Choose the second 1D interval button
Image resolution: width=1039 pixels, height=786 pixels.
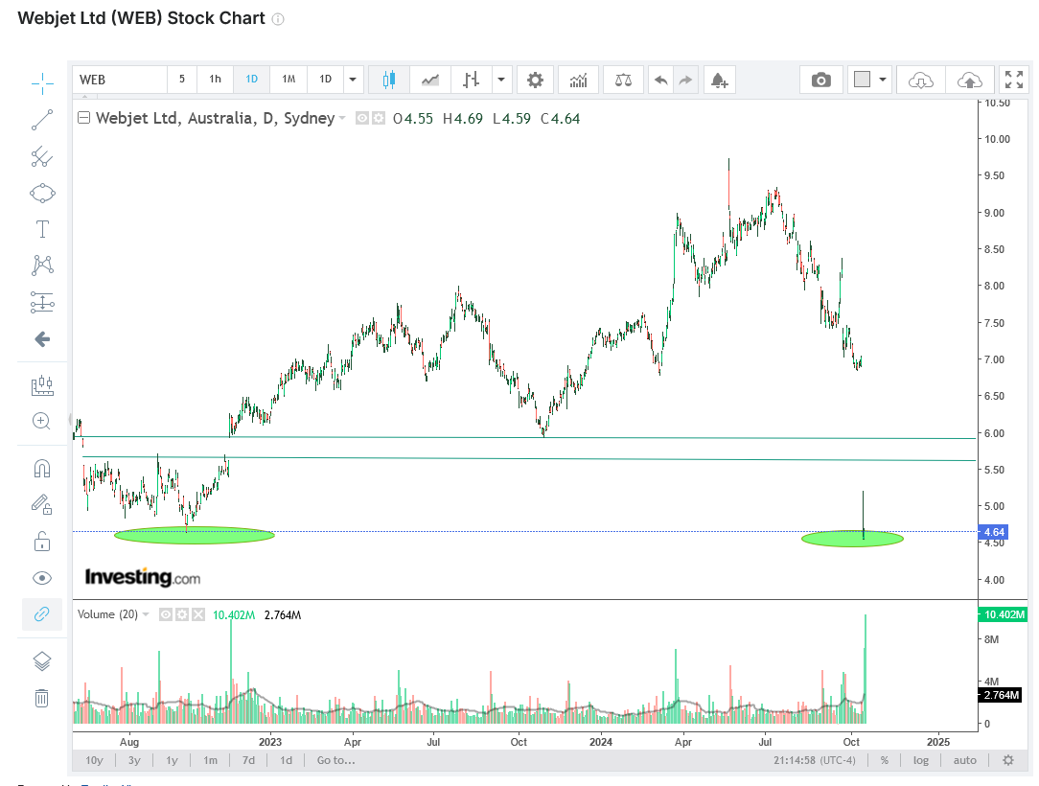(325, 80)
